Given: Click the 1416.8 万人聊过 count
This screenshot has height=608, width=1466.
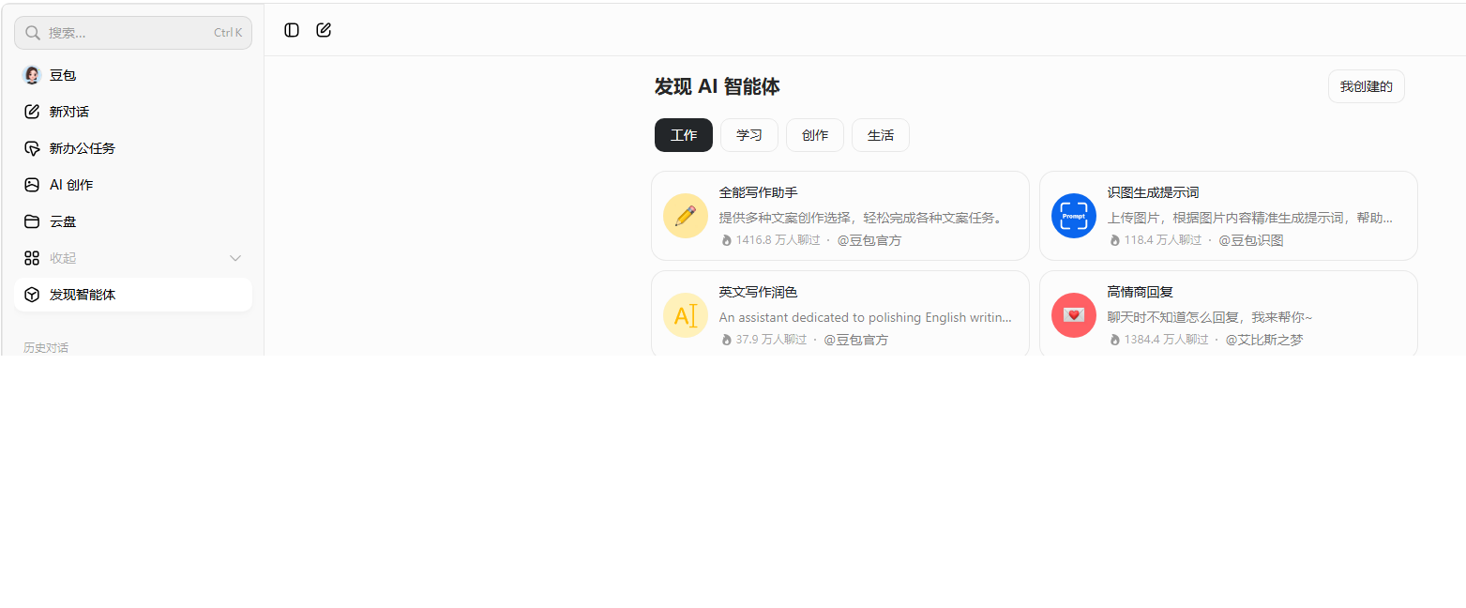Looking at the screenshot, I should (778, 240).
